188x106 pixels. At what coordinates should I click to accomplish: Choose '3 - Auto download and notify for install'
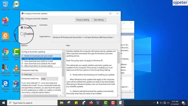coord(41,61)
